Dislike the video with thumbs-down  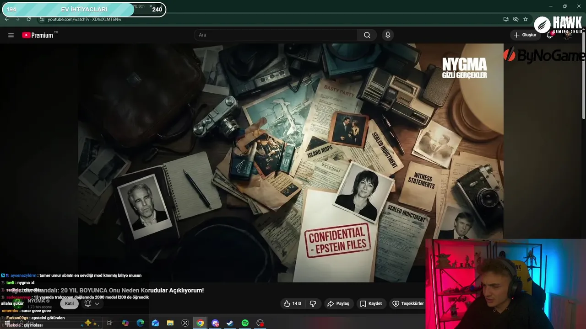point(313,303)
